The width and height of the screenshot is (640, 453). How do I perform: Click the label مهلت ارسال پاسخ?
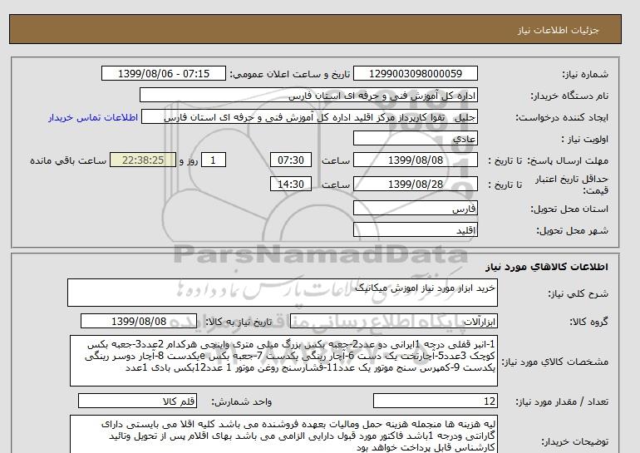click(568, 160)
